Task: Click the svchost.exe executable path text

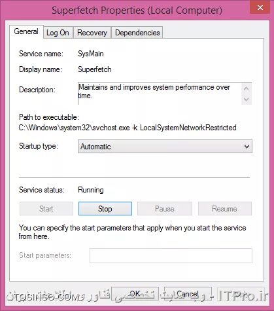Action: (x=128, y=128)
